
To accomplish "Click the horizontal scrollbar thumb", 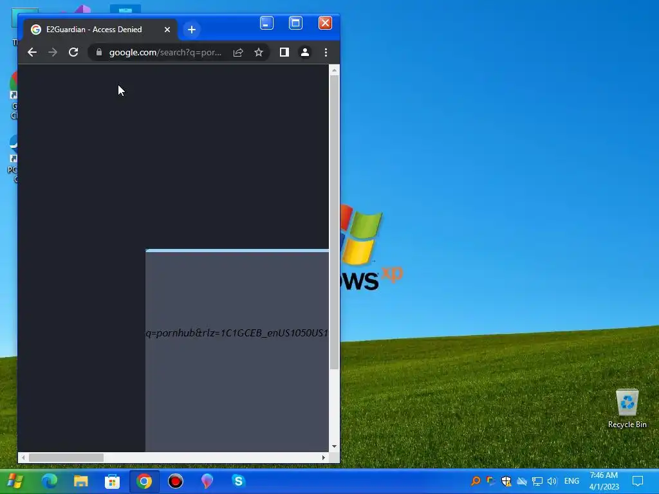I will 66,457.
